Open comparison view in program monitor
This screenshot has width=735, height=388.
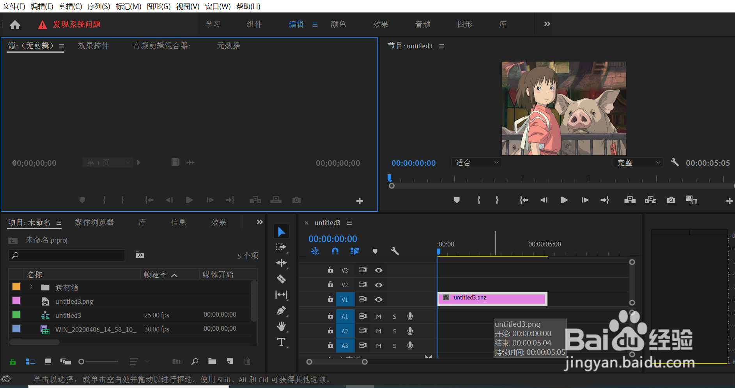coord(691,200)
